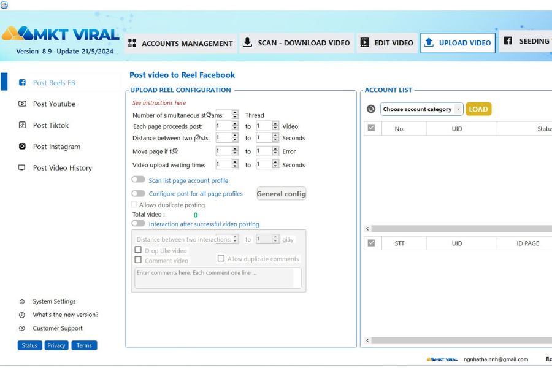552x368 pixels.
Task: Click the Post Video History monitor icon
Action: tap(22, 167)
